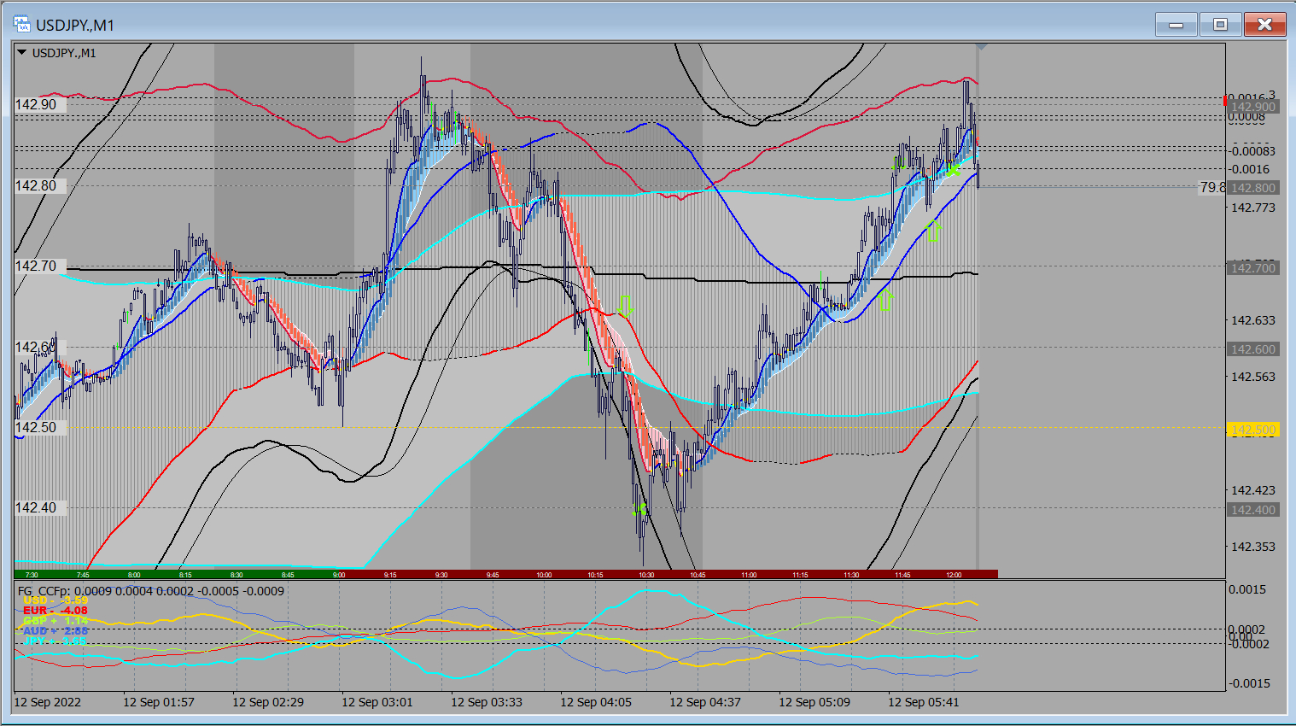Click the red marker on the price scale

pos(1227,100)
